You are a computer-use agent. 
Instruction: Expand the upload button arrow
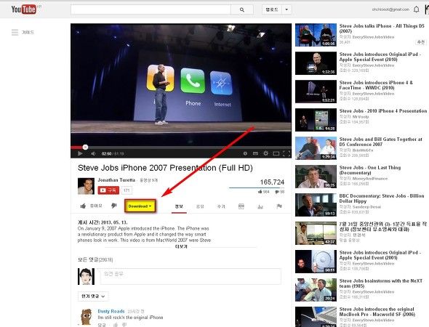click(286, 9)
